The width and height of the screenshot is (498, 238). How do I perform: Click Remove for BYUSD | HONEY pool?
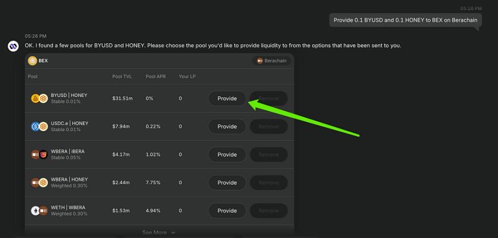[x=268, y=98]
